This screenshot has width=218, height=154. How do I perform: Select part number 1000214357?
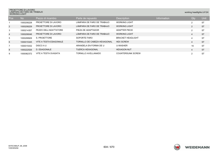coord(26,30)
